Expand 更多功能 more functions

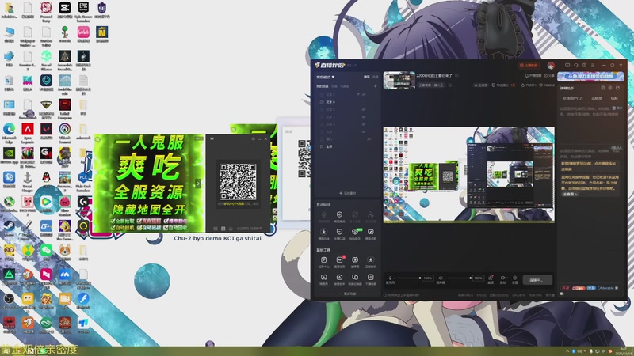pyautogui.click(x=347, y=294)
